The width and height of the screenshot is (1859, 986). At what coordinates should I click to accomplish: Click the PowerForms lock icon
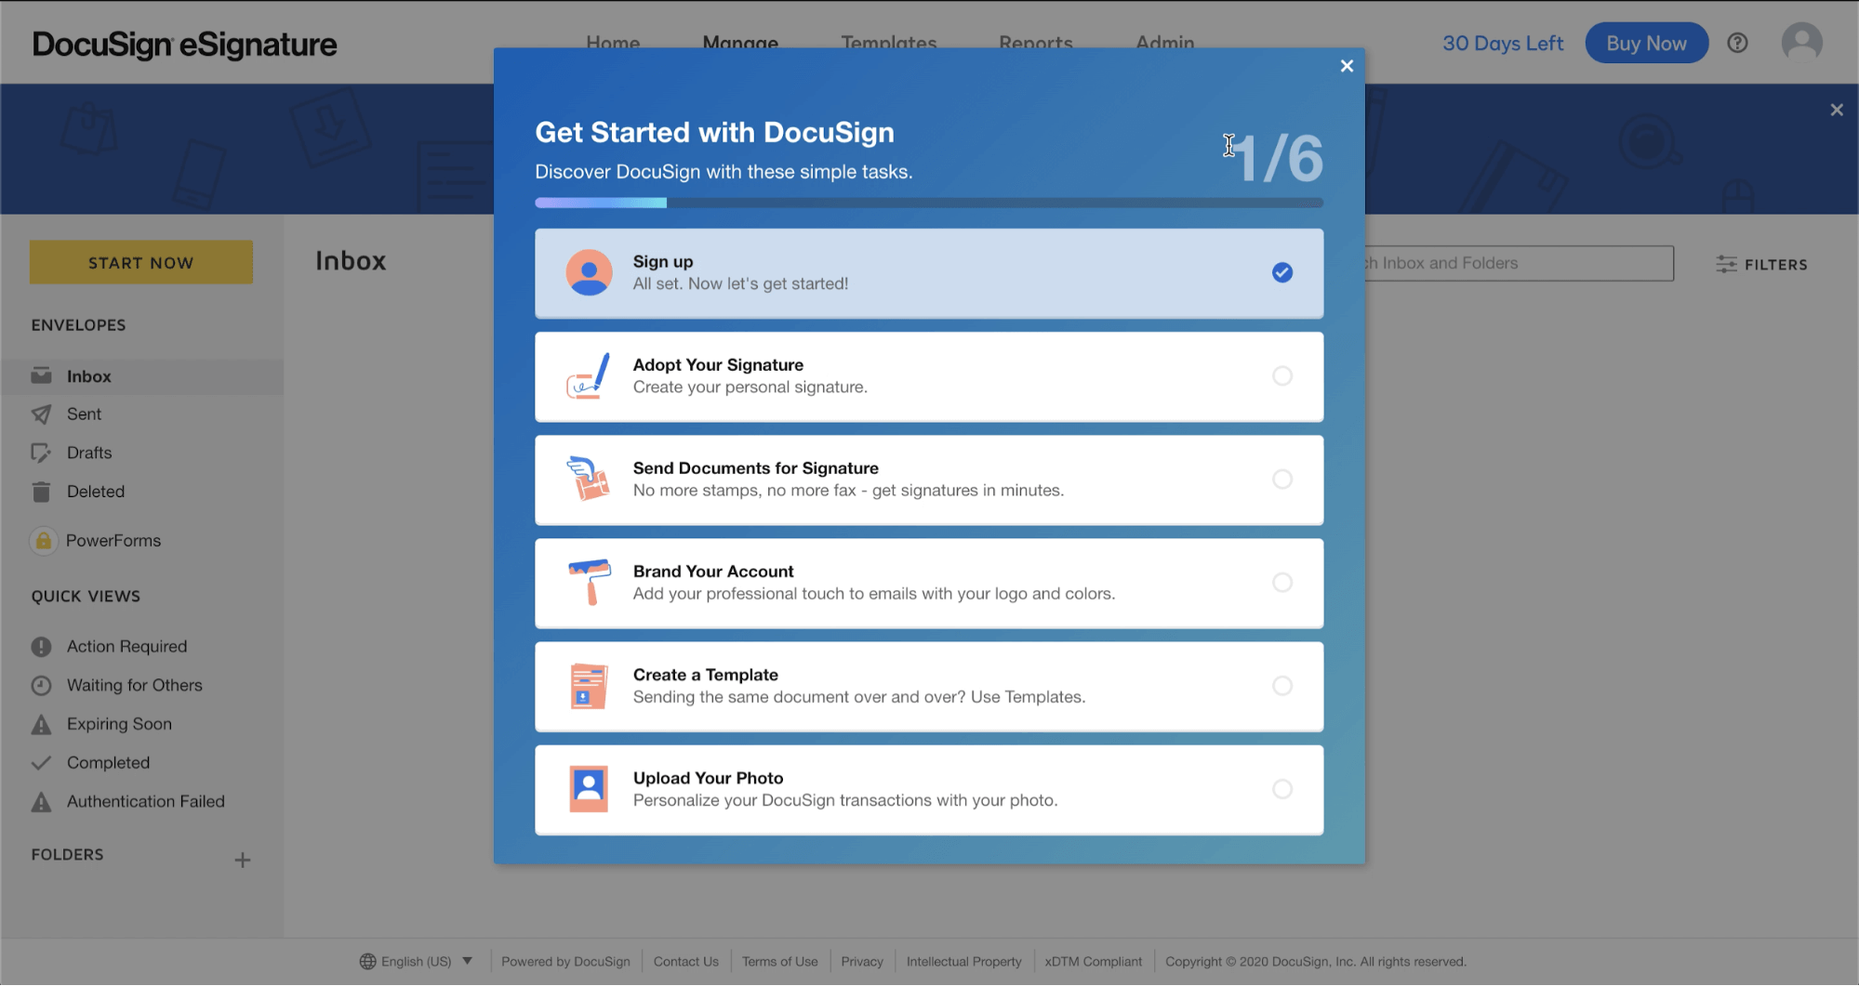[x=43, y=541]
